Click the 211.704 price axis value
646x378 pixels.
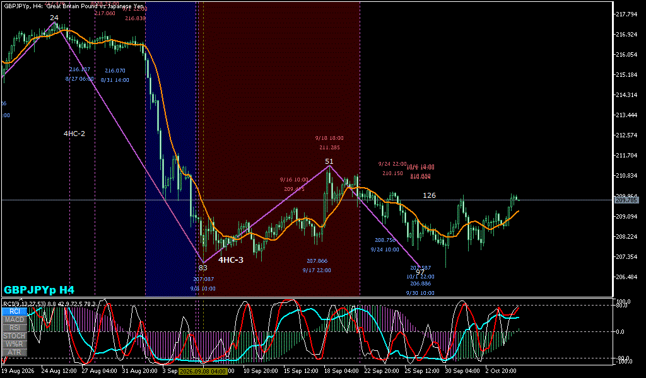626,156
